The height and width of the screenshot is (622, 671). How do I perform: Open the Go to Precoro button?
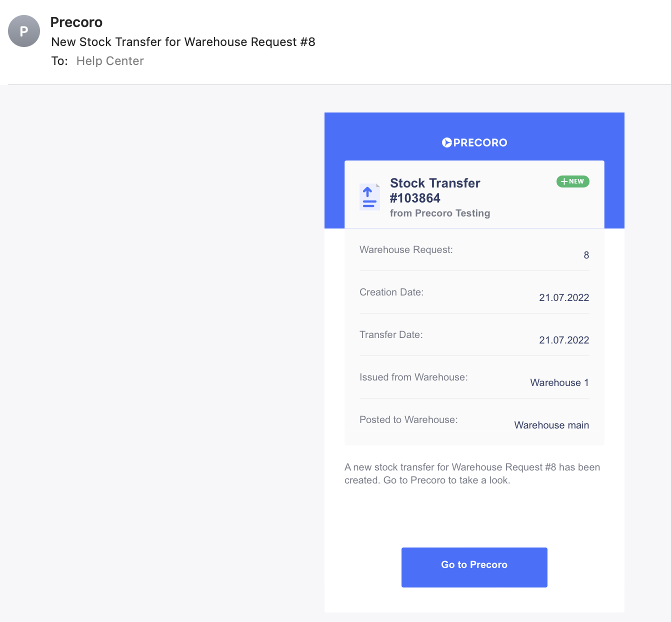[474, 567]
